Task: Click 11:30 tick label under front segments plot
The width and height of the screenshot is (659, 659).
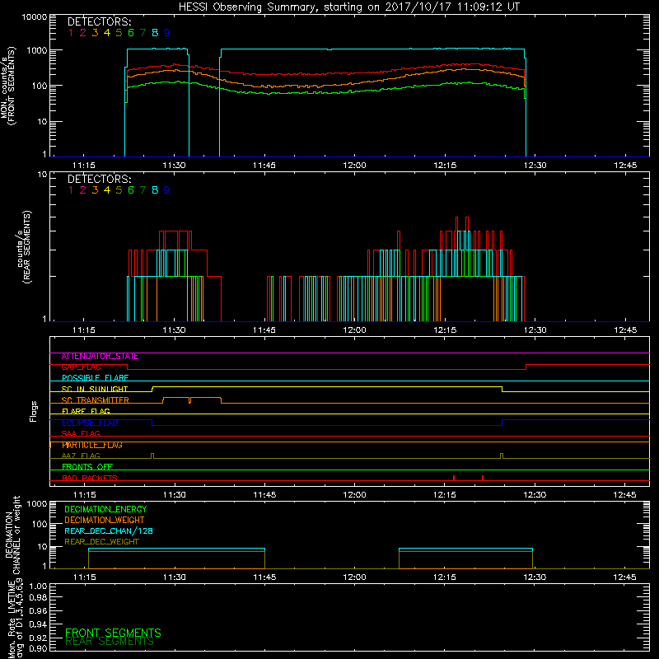Action: [174, 166]
